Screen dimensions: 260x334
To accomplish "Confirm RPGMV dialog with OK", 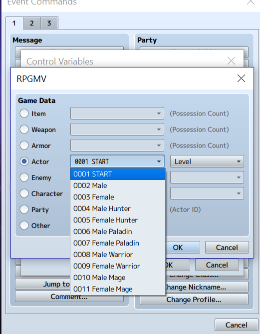I will [183, 247].
